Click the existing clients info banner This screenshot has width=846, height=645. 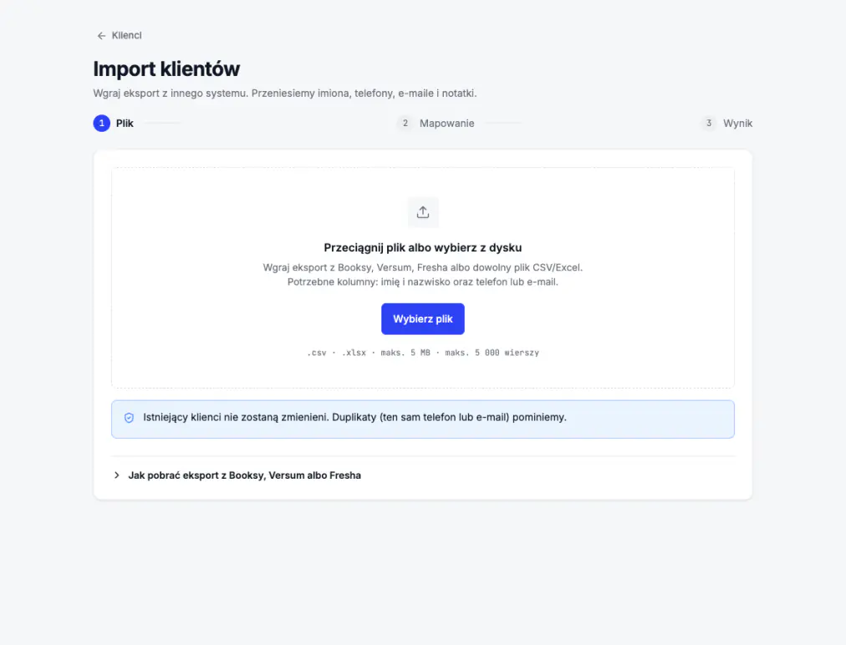coord(423,419)
